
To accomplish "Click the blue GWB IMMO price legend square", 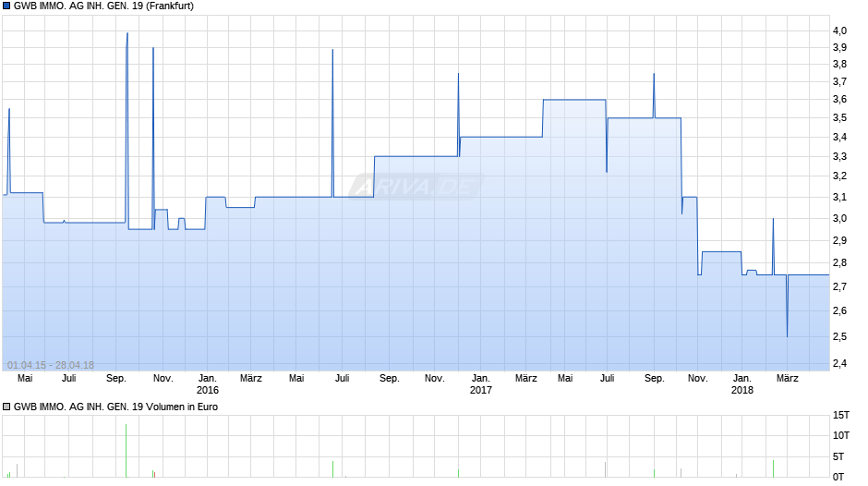I will click(x=6, y=6).
